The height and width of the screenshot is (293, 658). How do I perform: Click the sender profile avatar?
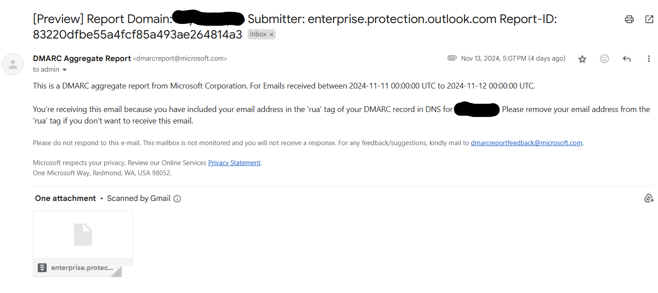click(x=13, y=64)
